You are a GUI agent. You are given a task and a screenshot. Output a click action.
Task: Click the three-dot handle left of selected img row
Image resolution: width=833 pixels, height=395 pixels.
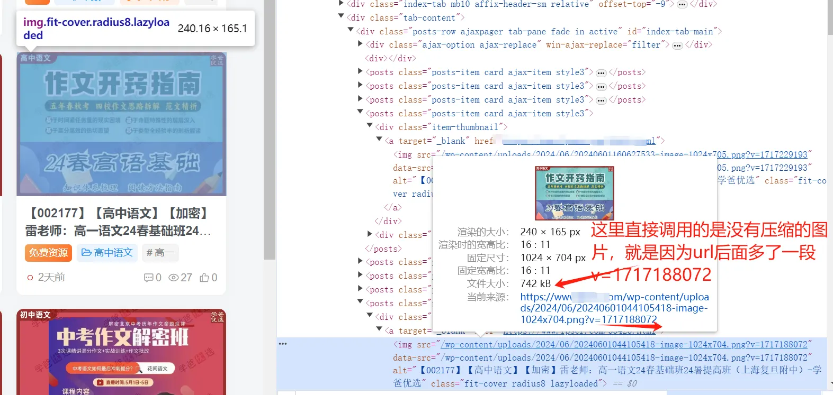click(283, 344)
